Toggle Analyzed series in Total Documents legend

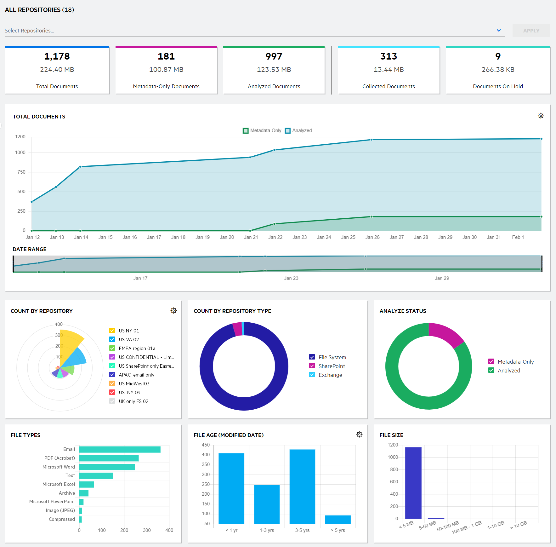288,130
